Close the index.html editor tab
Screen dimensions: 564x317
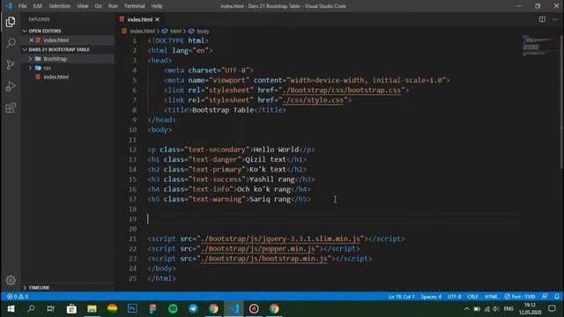tap(157, 19)
